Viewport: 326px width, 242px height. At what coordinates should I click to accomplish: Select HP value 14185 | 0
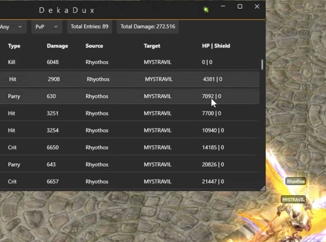tap(213, 147)
